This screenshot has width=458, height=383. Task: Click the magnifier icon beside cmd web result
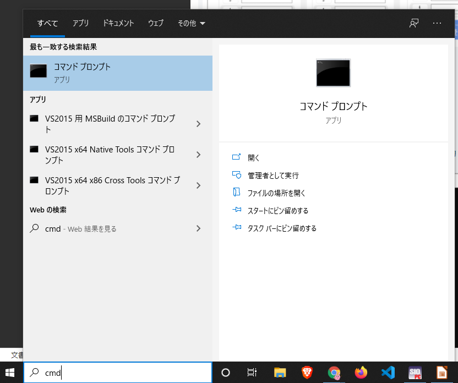[x=35, y=228]
